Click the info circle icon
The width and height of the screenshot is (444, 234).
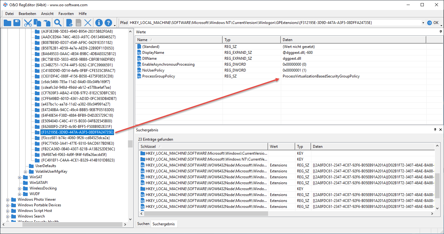tap(99, 23)
